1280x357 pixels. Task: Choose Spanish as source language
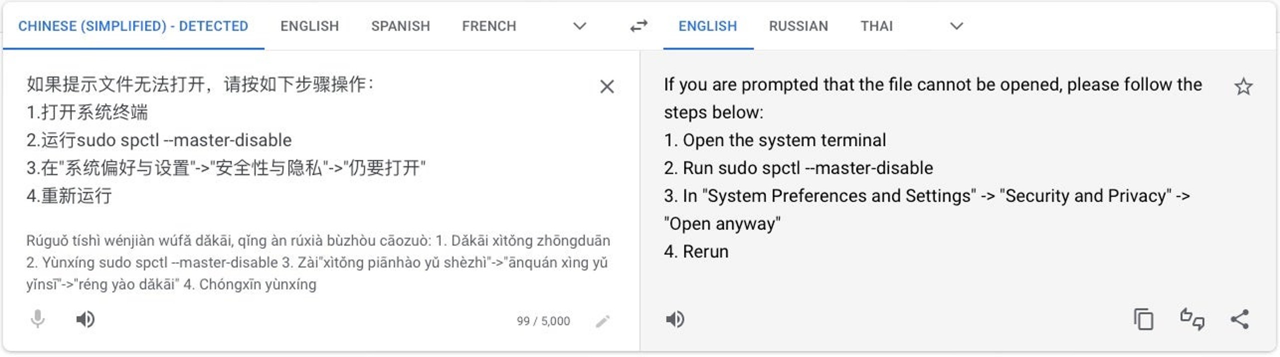400,26
